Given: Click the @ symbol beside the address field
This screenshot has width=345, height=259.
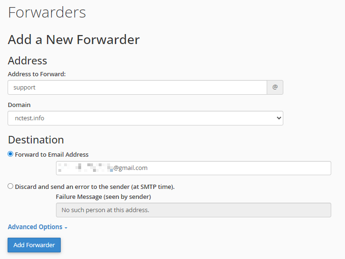Looking at the screenshot, I should coord(275,88).
